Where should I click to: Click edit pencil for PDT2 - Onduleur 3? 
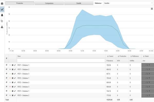(15, 87)
